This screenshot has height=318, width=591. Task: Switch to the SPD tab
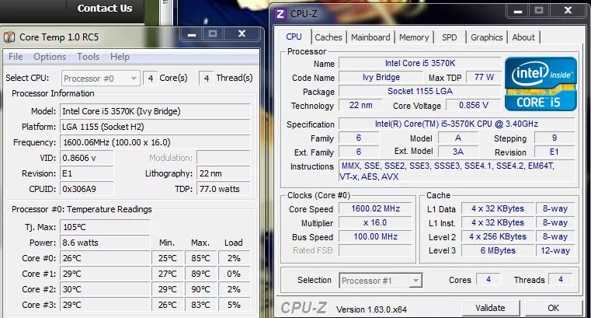coord(450,37)
